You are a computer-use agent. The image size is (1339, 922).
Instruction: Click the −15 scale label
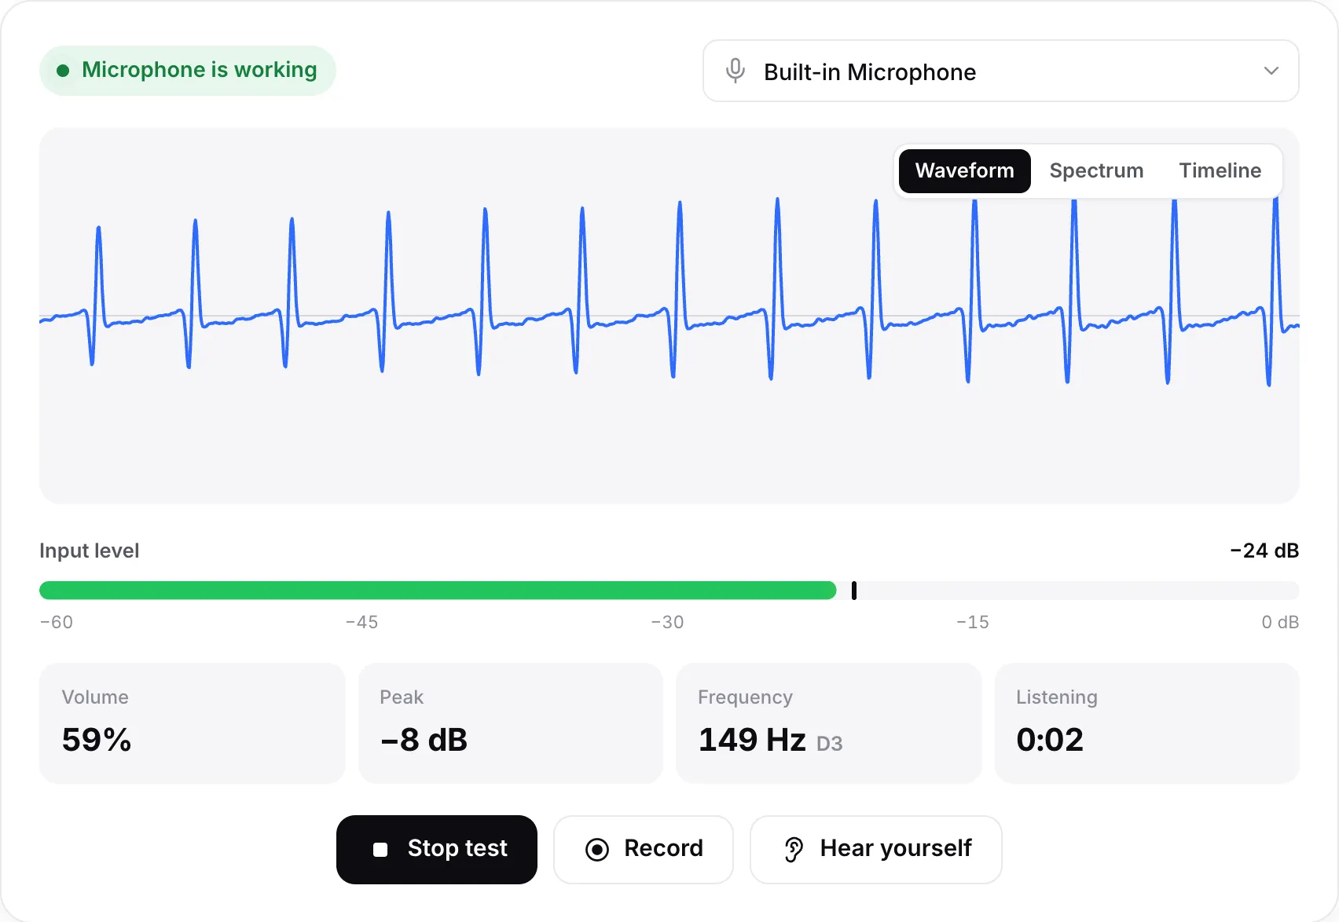[973, 622]
